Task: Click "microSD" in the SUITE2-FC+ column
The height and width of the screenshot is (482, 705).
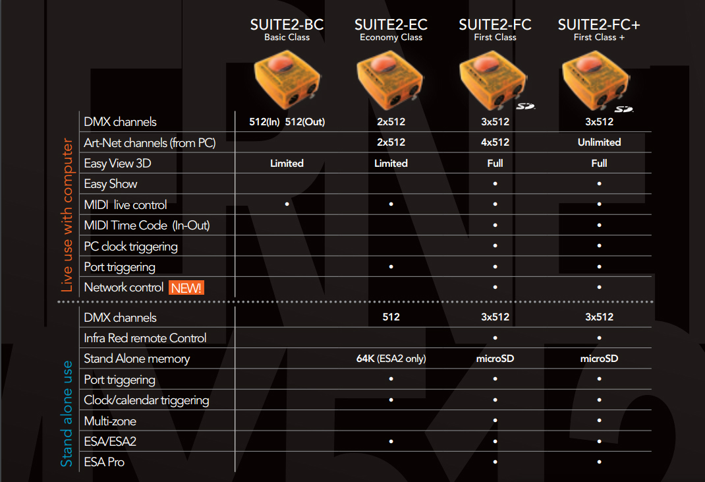Action: (x=599, y=359)
